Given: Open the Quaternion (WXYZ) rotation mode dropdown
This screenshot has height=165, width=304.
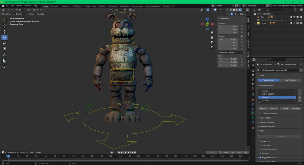Looking at the screenshot, I should pyautogui.click(x=231, y=52).
